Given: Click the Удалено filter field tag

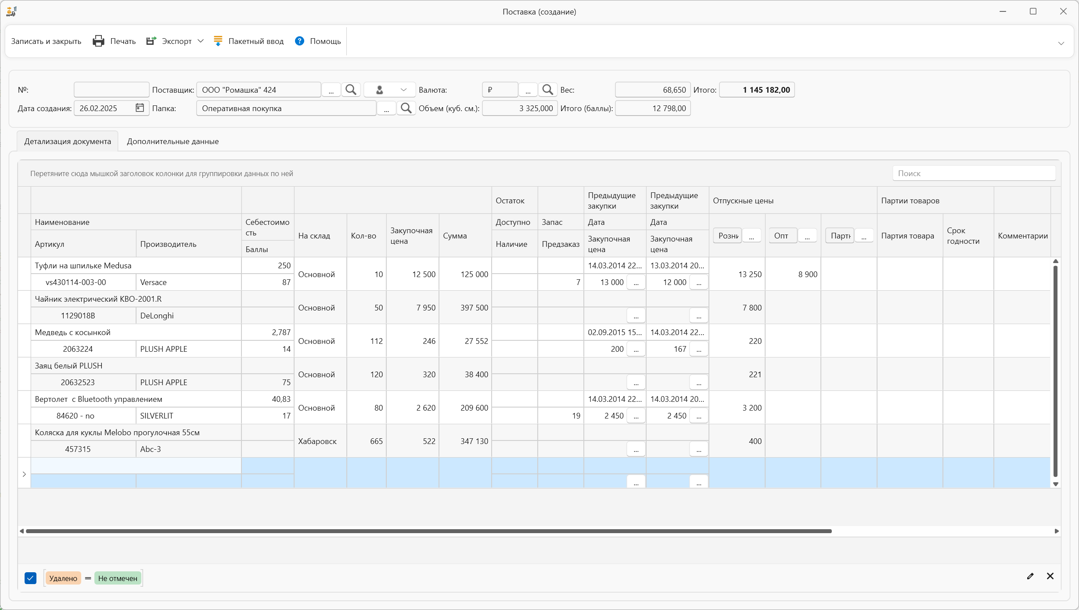Looking at the screenshot, I should click(x=63, y=578).
